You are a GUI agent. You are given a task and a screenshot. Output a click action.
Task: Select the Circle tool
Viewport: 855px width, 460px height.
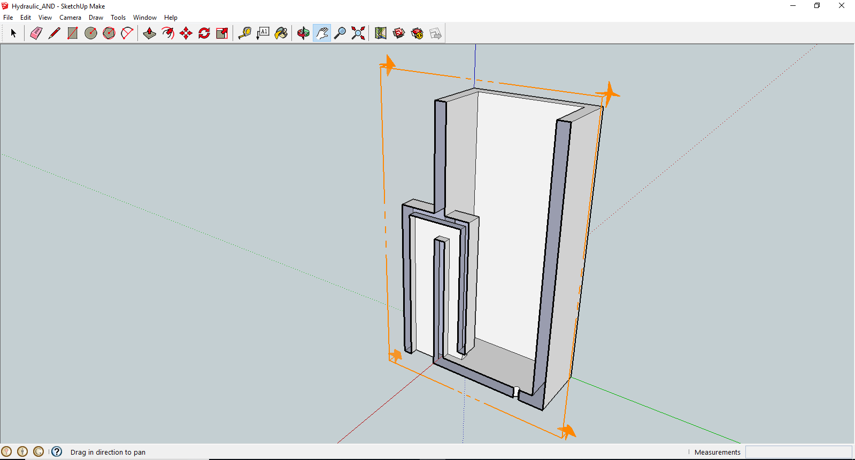coord(91,33)
